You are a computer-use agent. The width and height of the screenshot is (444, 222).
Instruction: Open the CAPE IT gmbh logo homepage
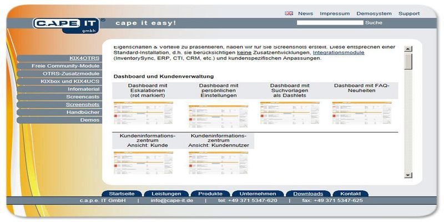coord(67,26)
